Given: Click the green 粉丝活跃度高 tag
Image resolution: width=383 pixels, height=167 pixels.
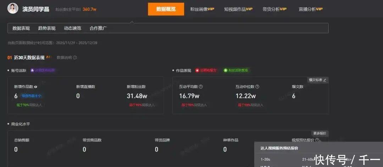Looking at the screenshot, I should [x=236, y=70].
